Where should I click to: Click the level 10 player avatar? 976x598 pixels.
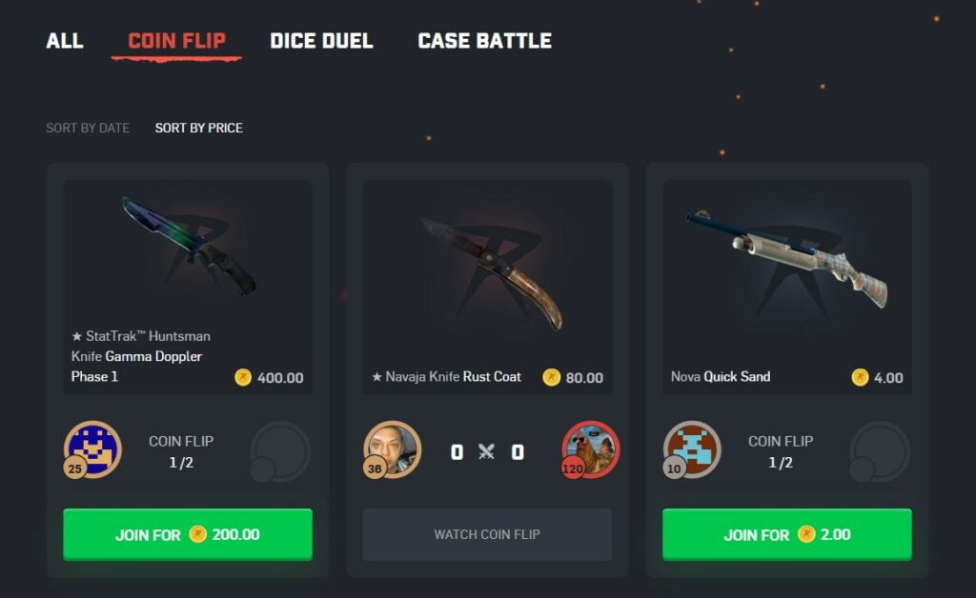[692, 449]
